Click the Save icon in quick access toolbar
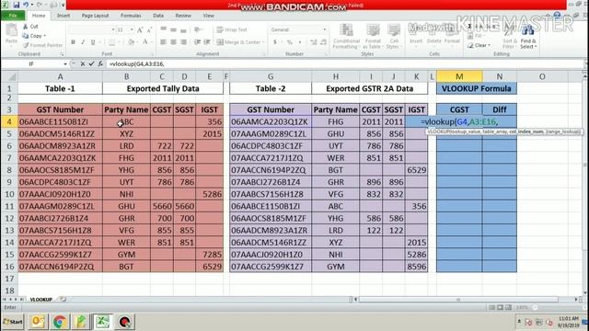 tap(17, 5)
